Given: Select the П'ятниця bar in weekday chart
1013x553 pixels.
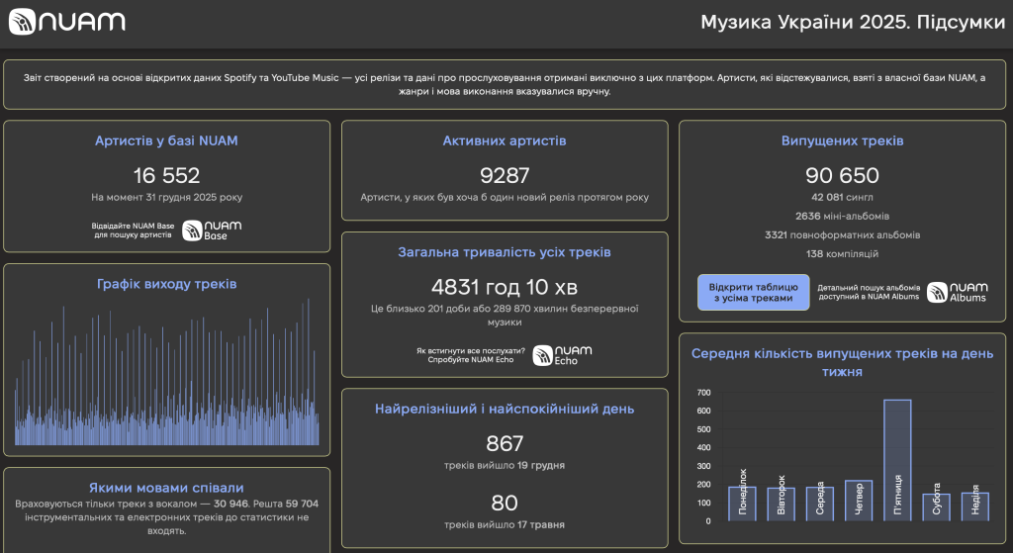Looking at the screenshot, I should click(x=897, y=459).
